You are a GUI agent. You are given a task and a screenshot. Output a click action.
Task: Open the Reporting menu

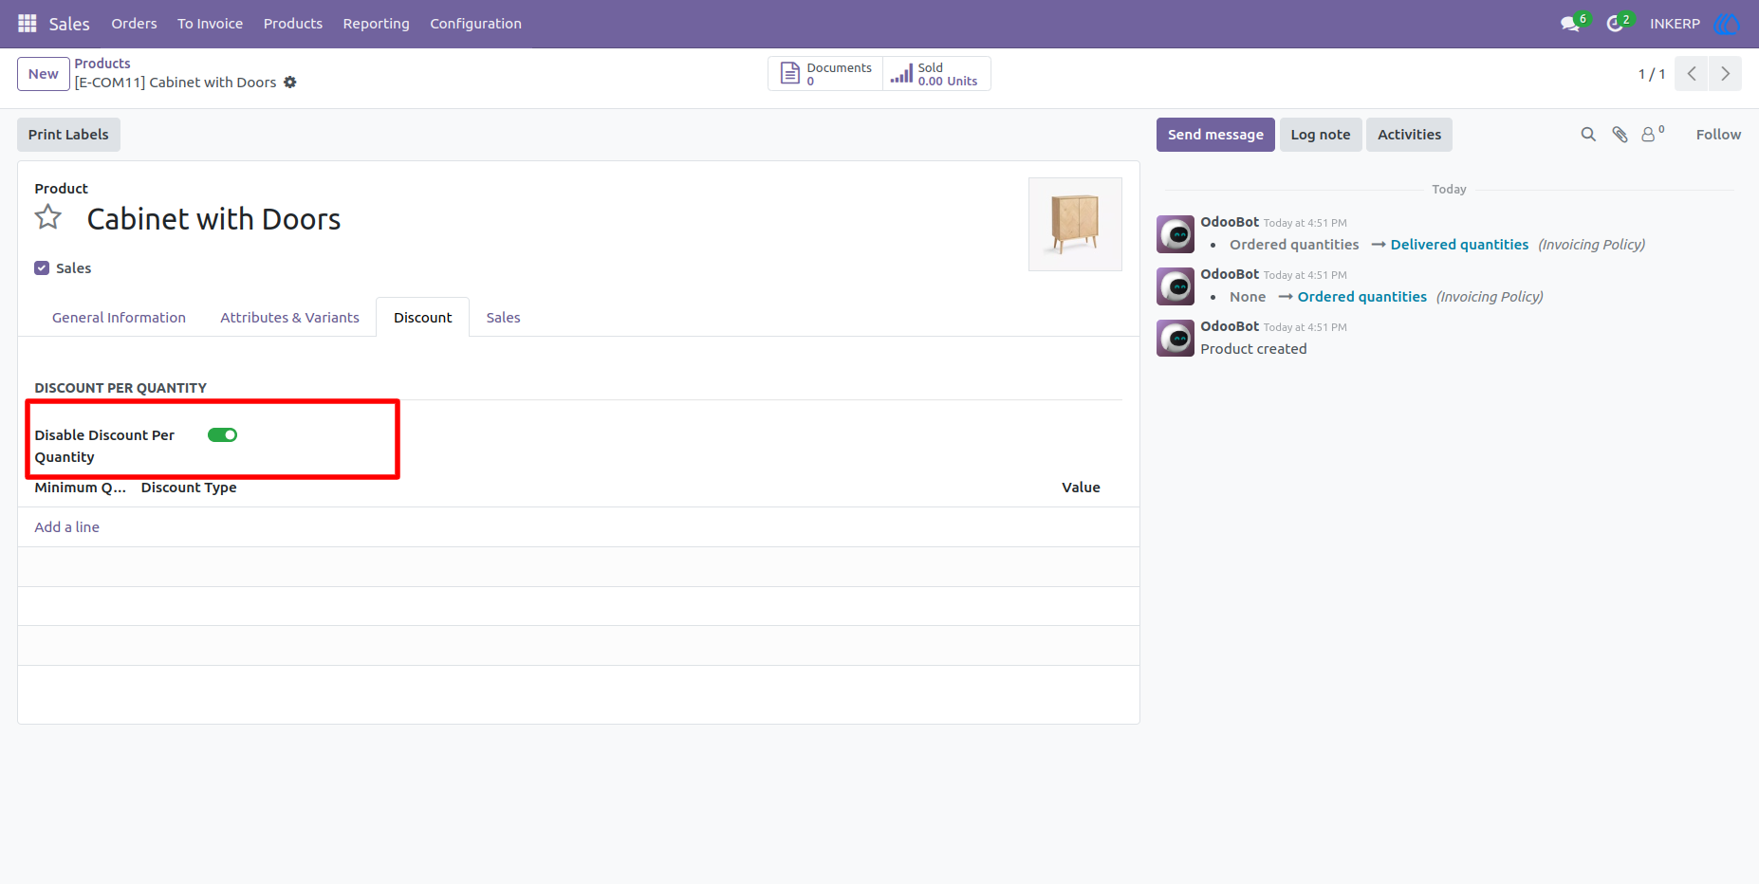point(377,24)
